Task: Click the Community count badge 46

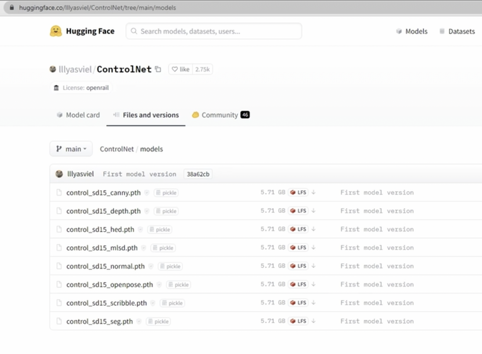Action: [x=245, y=115]
